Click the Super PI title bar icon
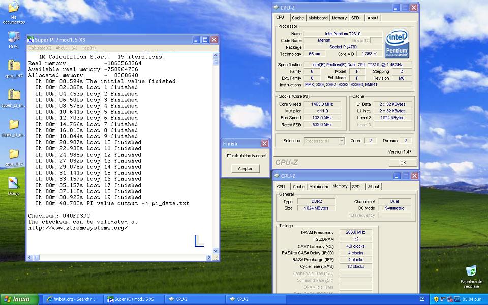The width and height of the screenshot is (488, 305). pyautogui.click(x=30, y=40)
